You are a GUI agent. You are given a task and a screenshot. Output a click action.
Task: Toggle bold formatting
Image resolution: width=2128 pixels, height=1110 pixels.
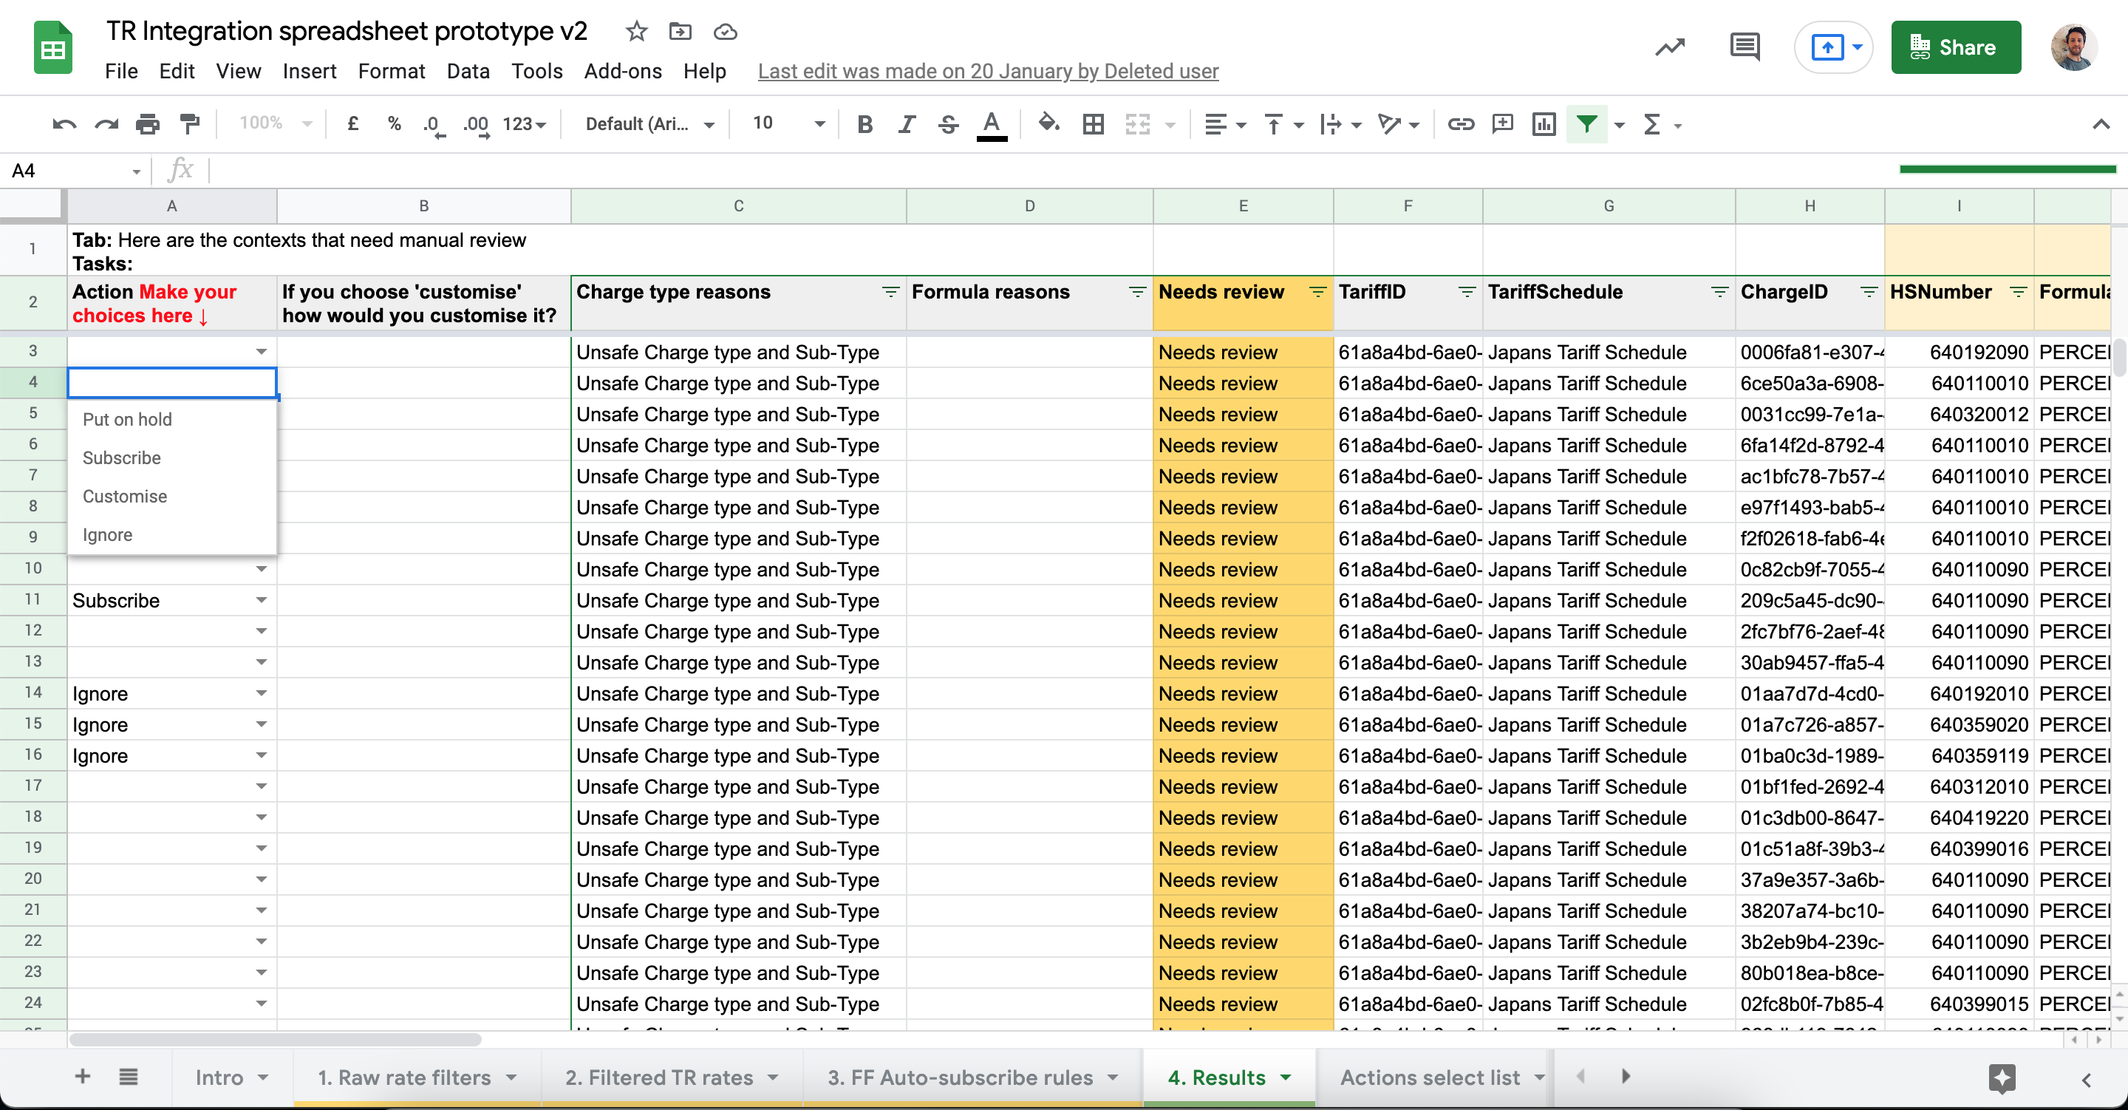864,125
